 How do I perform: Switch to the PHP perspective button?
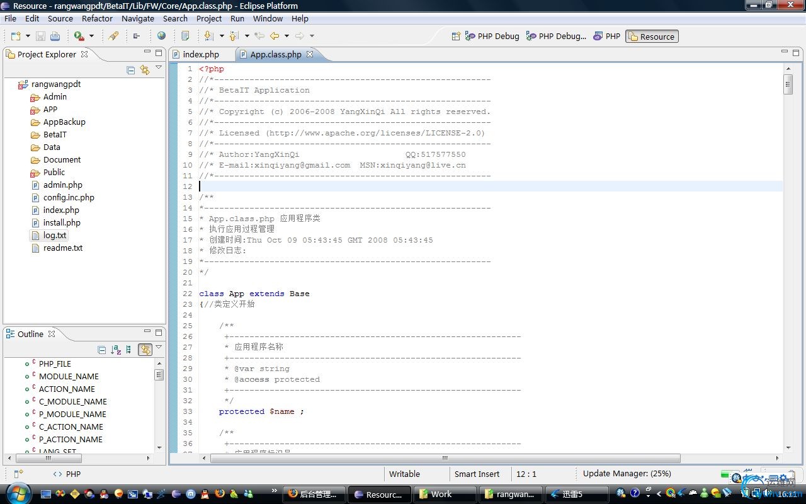[606, 36]
